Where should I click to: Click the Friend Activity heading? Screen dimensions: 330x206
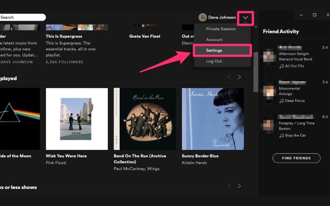click(281, 32)
